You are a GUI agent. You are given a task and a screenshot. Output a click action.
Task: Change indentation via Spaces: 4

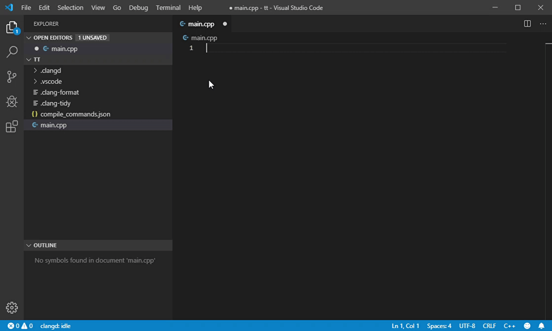click(x=439, y=326)
